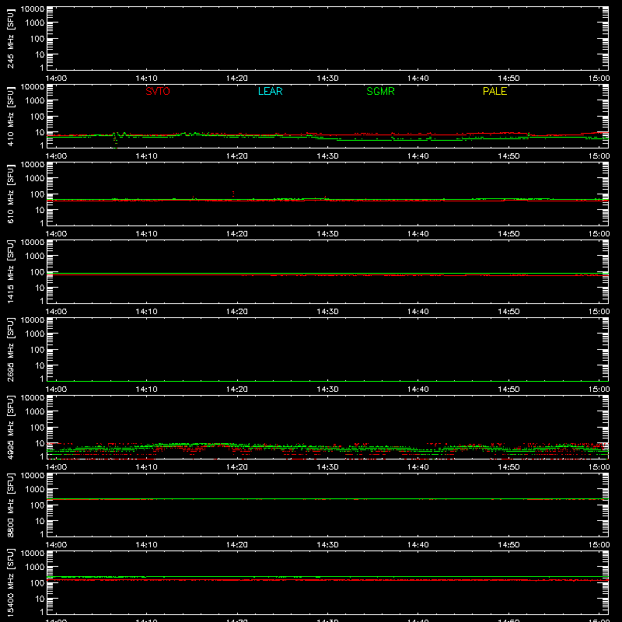Select the 15400 MHz [SFU] axis title

point(11,582)
